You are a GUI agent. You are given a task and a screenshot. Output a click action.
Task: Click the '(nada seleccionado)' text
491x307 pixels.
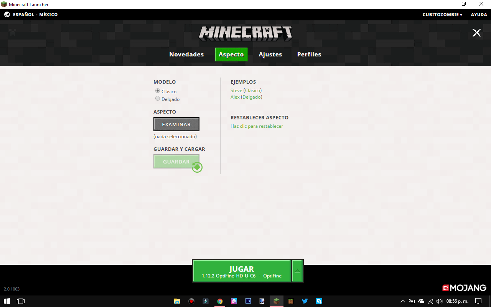[175, 136]
